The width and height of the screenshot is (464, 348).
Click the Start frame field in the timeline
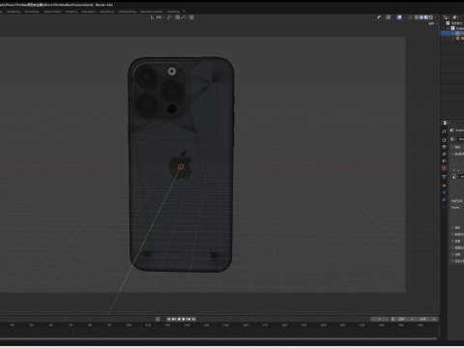(x=406, y=319)
